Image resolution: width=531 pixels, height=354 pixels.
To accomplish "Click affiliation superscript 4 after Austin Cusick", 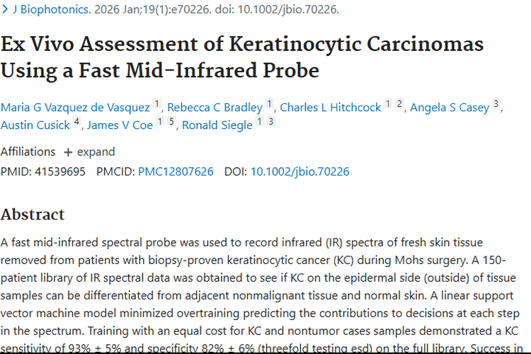I will [76, 122].
